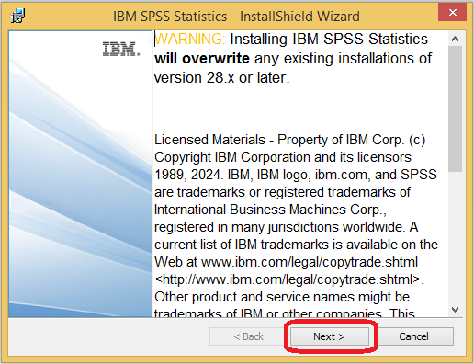Click the bold 'will overwrite' text
The height and width of the screenshot is (364, 474).
(x=202, y=58)
